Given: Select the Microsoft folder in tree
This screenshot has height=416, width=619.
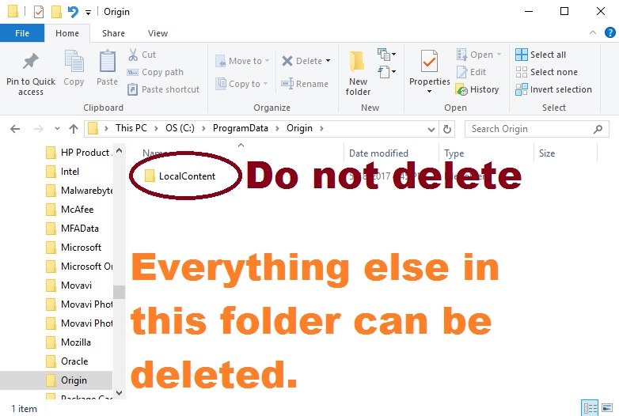Looking at the screenshot, I should click(74, 248).
